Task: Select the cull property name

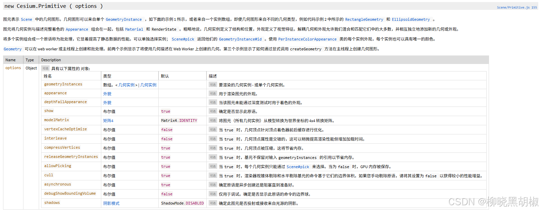Action: point(49,175)
